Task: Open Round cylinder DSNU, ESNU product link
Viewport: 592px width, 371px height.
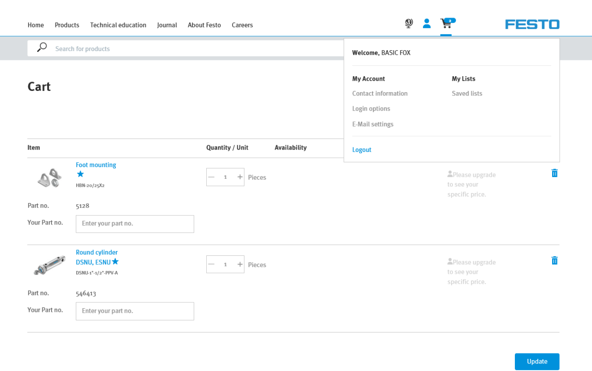Action: coord(96,257)
